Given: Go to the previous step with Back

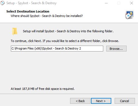Looking at the screenshot, I should (80, 101).
